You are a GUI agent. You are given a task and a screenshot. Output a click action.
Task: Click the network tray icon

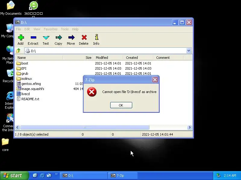(219, 175)
